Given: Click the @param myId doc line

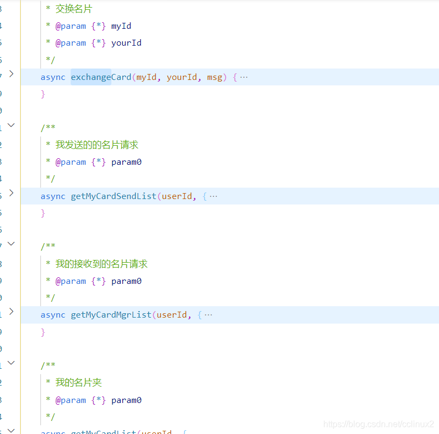Looking at the screenshot, I should pos(89,26).
